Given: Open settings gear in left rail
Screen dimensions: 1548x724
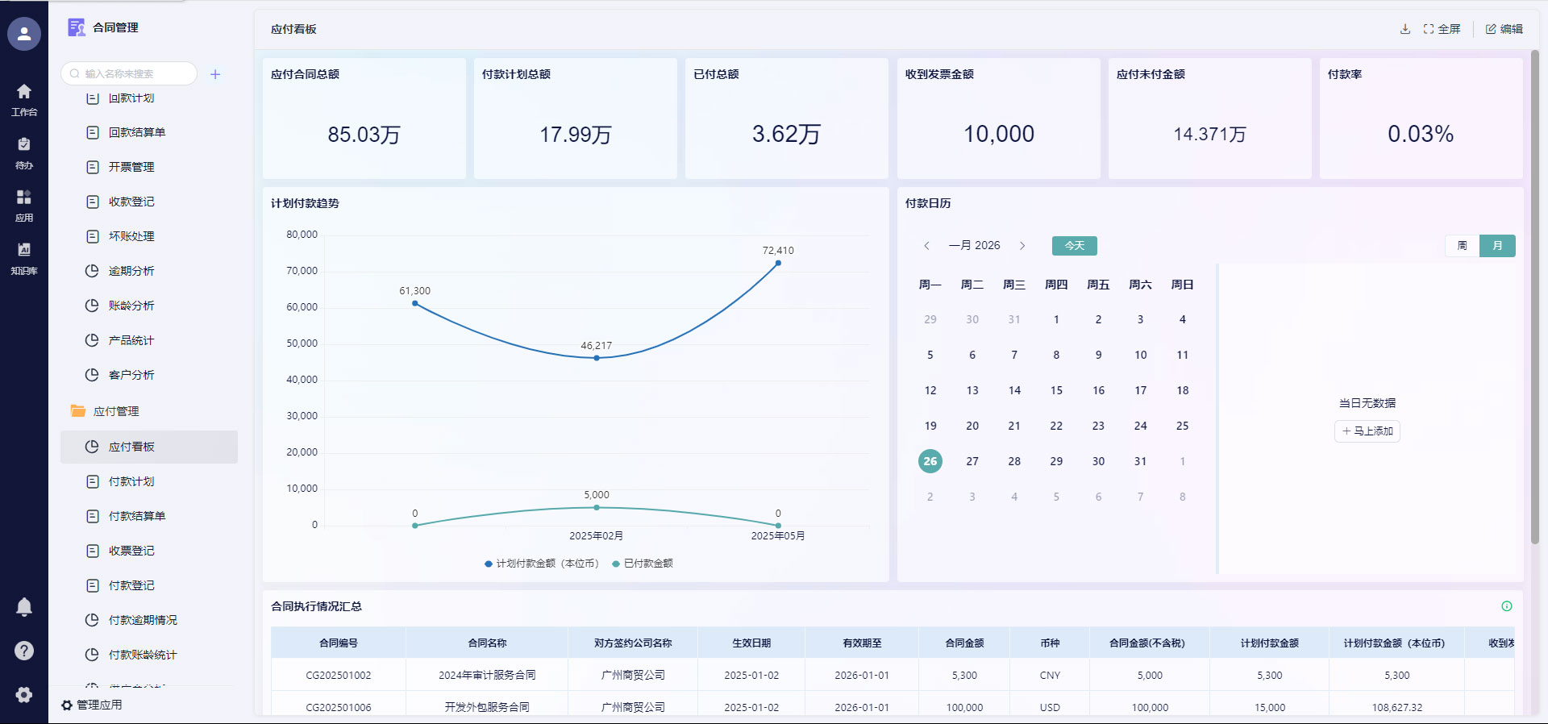Looking at the screenshot, I should point(24,695).
